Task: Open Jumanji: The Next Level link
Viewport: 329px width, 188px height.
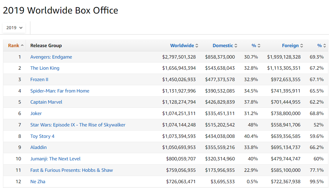Action: pyautogui.click(x=55, y=159)
